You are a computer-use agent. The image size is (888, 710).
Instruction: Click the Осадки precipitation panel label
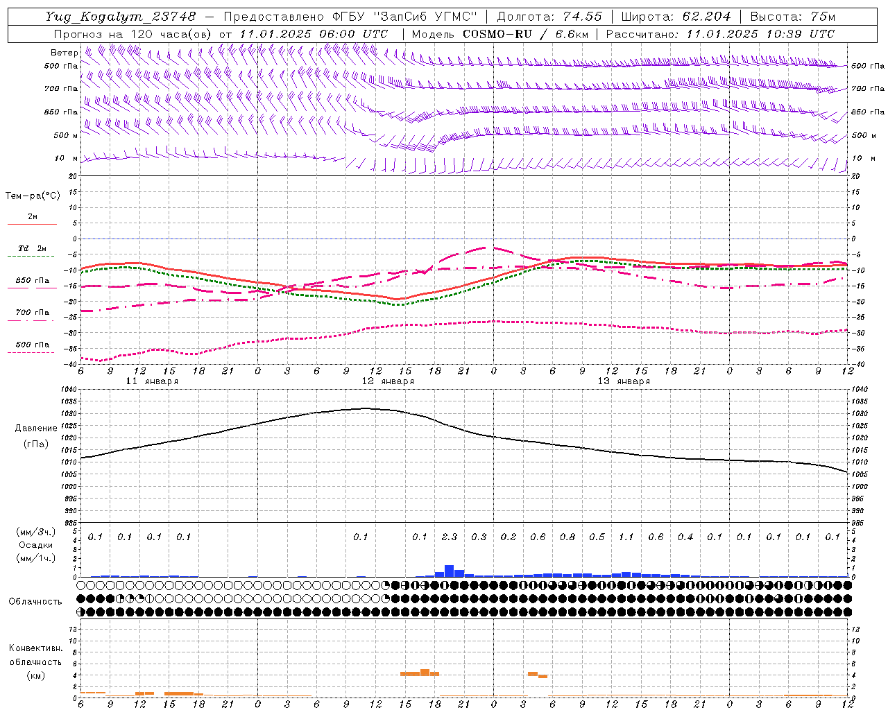pos(36,545)
